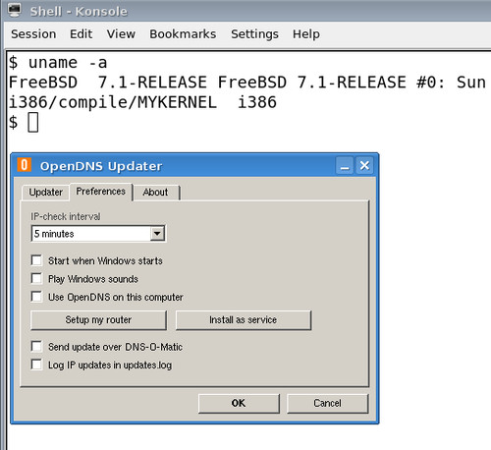
Task: Click the Konsole terminal icon in title bar
Action: click(x=14, y=10)
